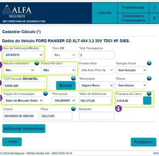The image size is (159, 156).
Task: Click info icon next to Opção de Contratação
Action: (x=45, y=93)
